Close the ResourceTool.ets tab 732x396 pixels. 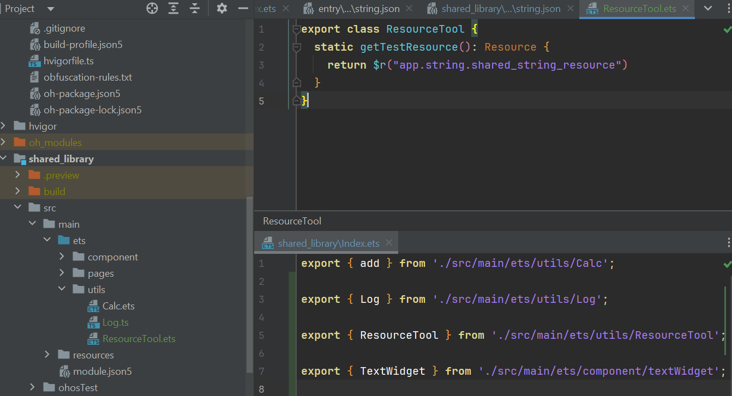(x=685, y=9)
